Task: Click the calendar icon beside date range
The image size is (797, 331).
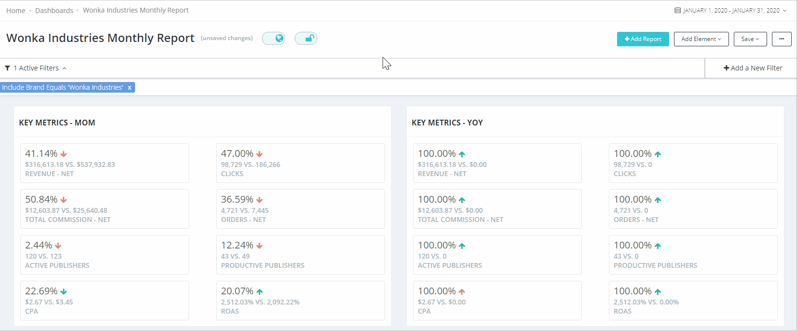Action: tap(677, 10)
